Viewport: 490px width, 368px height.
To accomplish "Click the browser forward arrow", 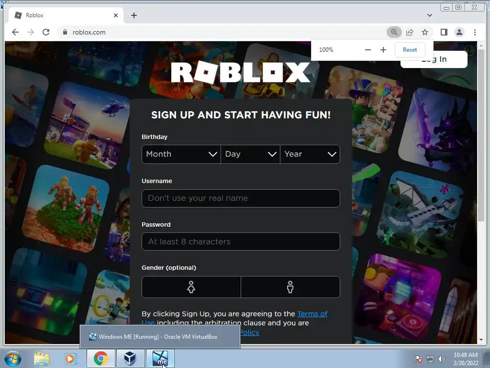I will click(x=31, y=32).
